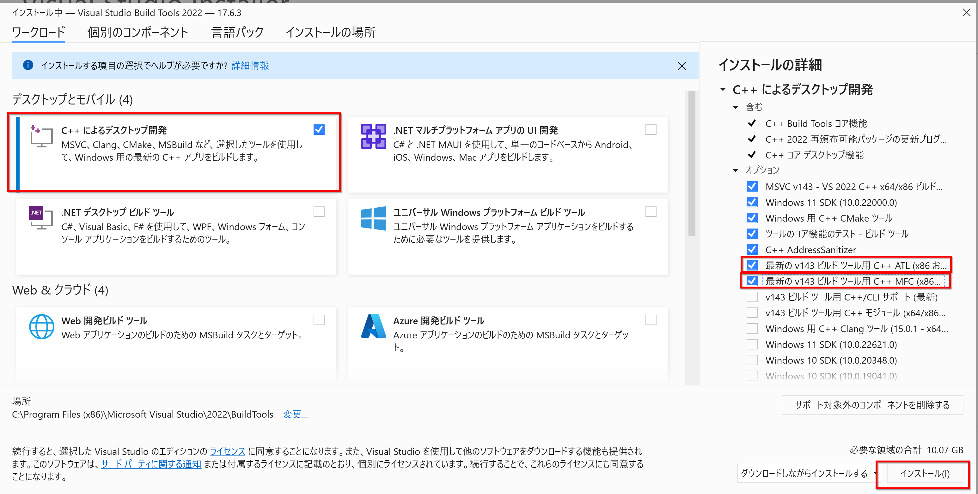Check .NET マルチプラットフォーム アプリの UI 開発 checkbox
Viewport: 978px width, 494px height.
[x=651, y=130]
